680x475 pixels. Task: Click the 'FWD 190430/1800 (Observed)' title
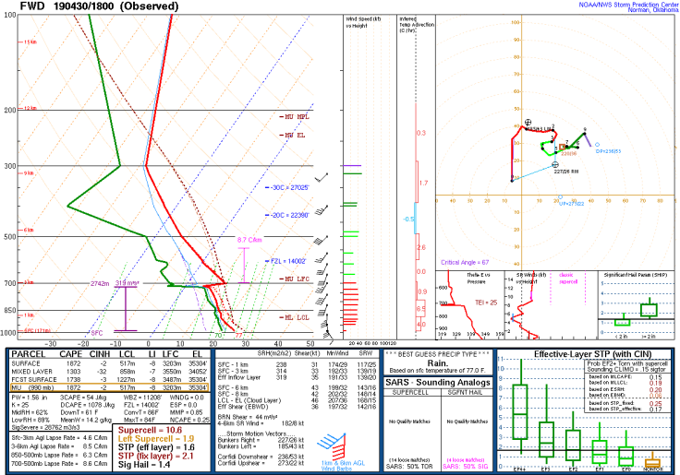click(99, 6)
